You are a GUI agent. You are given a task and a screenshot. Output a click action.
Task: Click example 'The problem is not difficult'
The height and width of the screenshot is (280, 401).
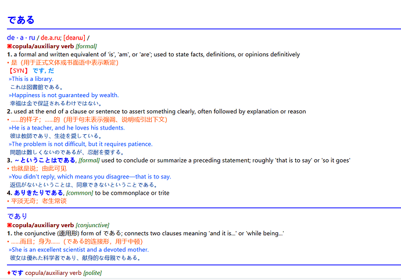pyautogui.click(x=82, y=144)
